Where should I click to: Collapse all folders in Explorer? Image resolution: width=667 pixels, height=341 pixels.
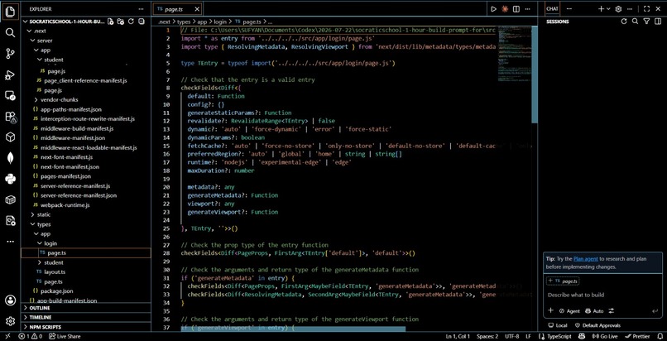(x=142, y=22)
